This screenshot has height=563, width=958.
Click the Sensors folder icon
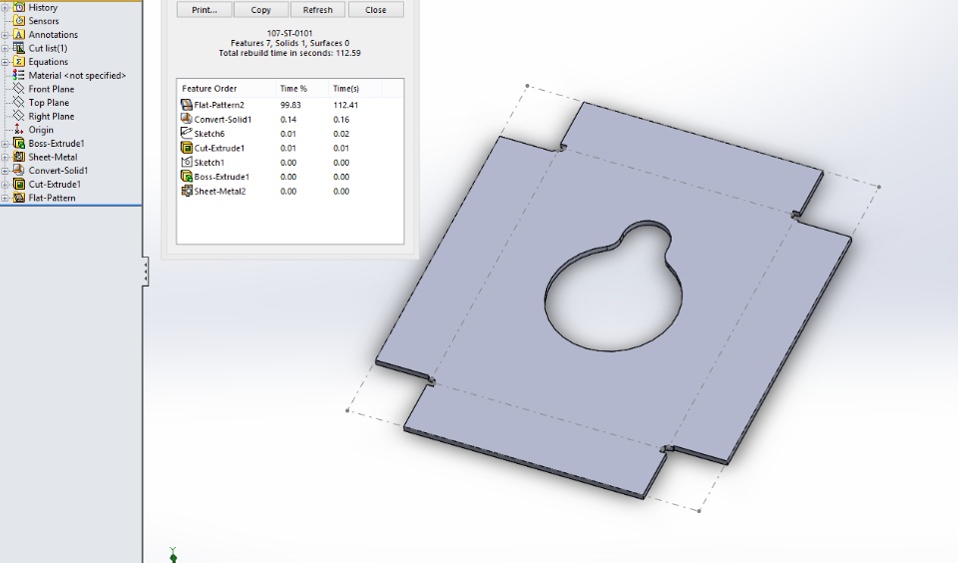point(19,21)
